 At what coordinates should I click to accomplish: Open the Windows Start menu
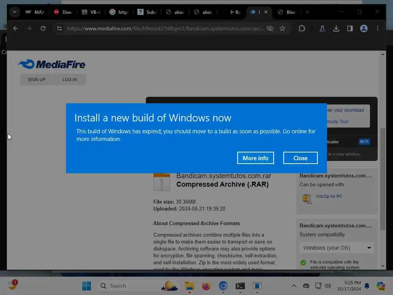pyautogui.click(x=86, y=286)
